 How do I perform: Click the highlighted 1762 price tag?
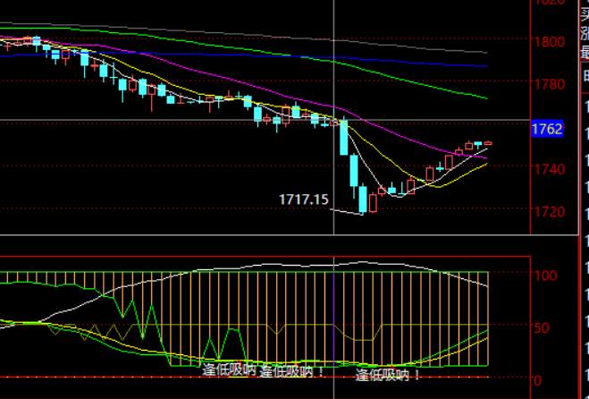(x=547, y=129)
